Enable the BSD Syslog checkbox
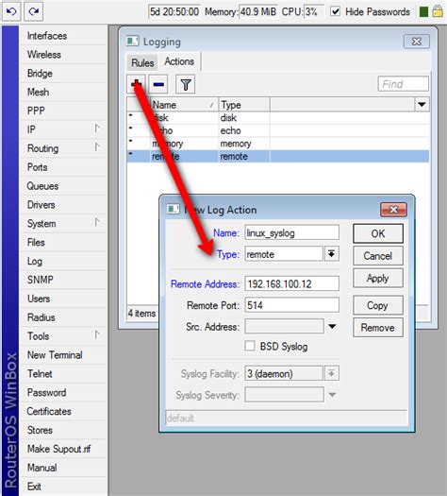Viewport: 447px width, 496px height. [x=250, y=346]
